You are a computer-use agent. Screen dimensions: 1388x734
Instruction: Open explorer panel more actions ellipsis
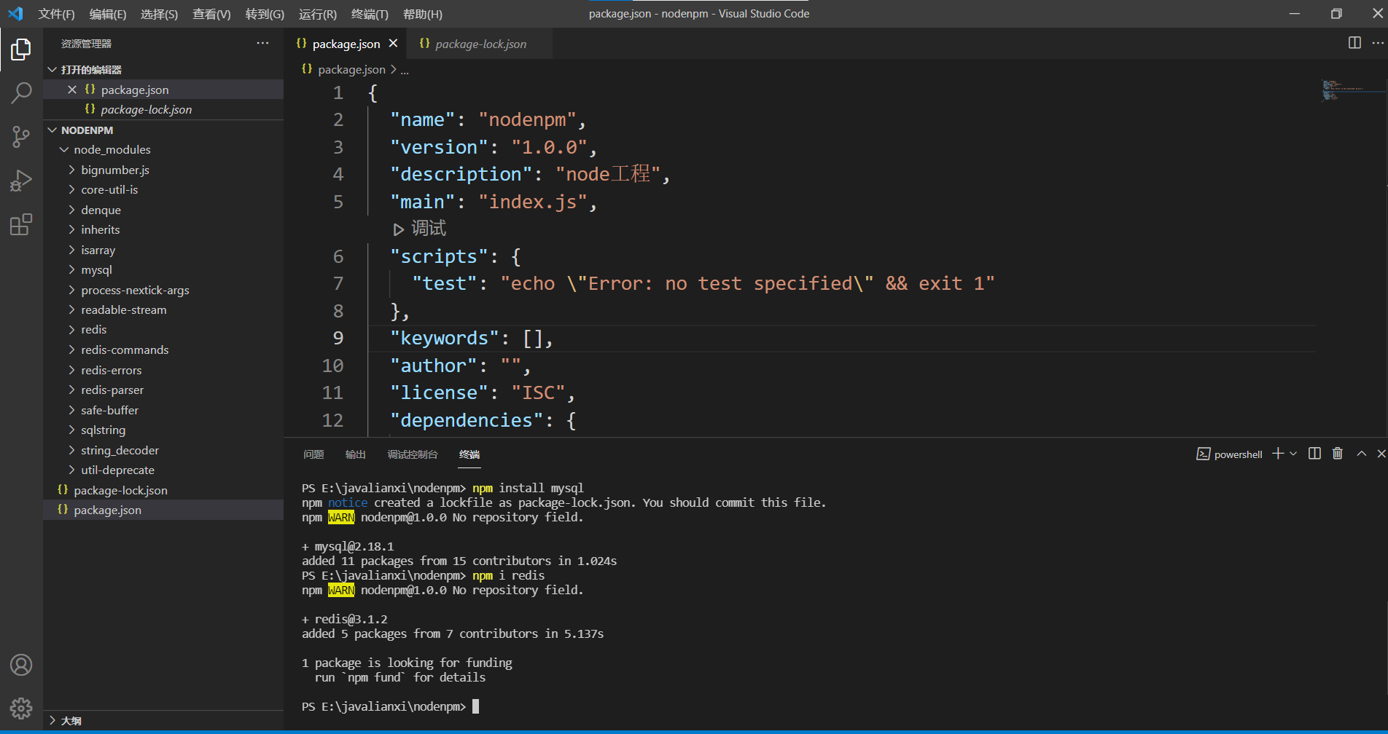(262, 44)
